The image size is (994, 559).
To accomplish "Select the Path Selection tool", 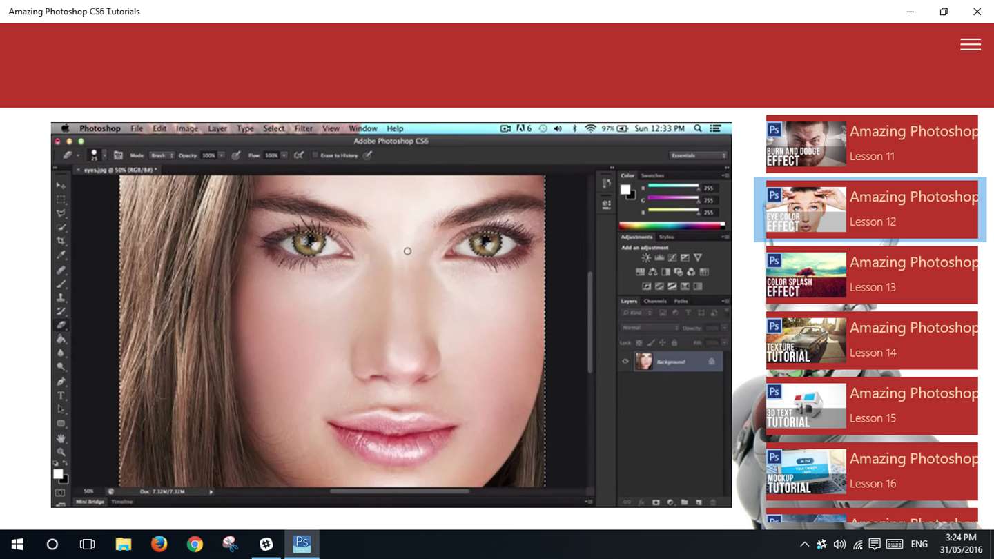I will click(x=61, y=409).
